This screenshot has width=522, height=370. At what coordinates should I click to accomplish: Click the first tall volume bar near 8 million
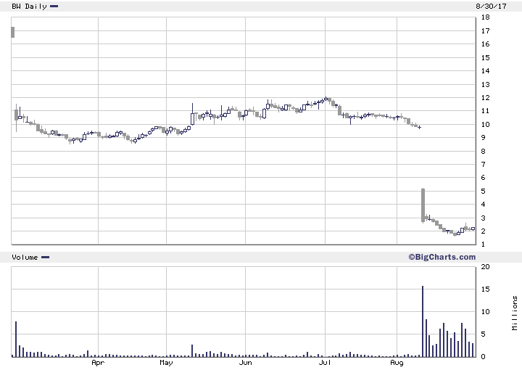click(x=16, y=339)
